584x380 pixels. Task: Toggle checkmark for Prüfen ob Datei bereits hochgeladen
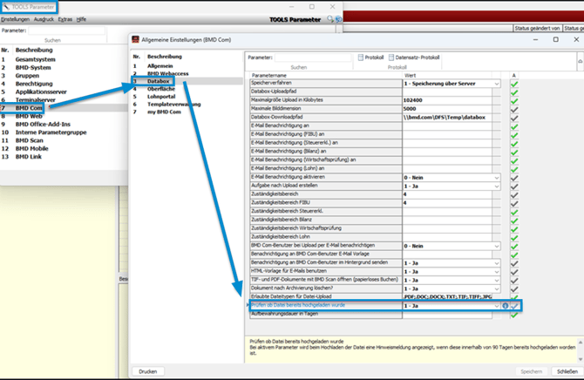[x=514, y=306]
